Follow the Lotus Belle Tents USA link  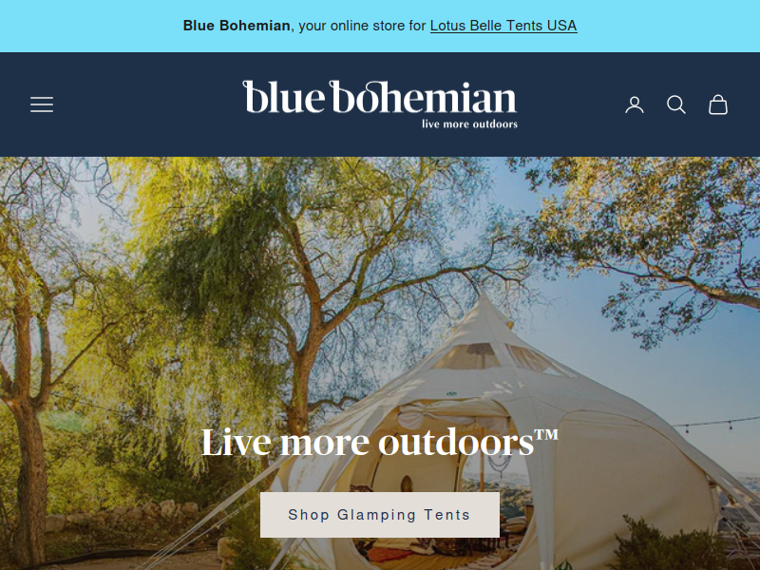(x=503, y=26)
